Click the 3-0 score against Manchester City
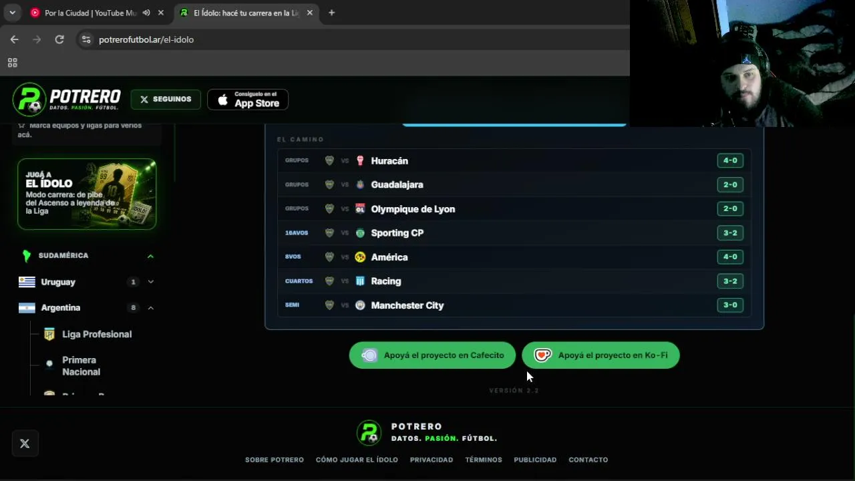 point(730,305)
